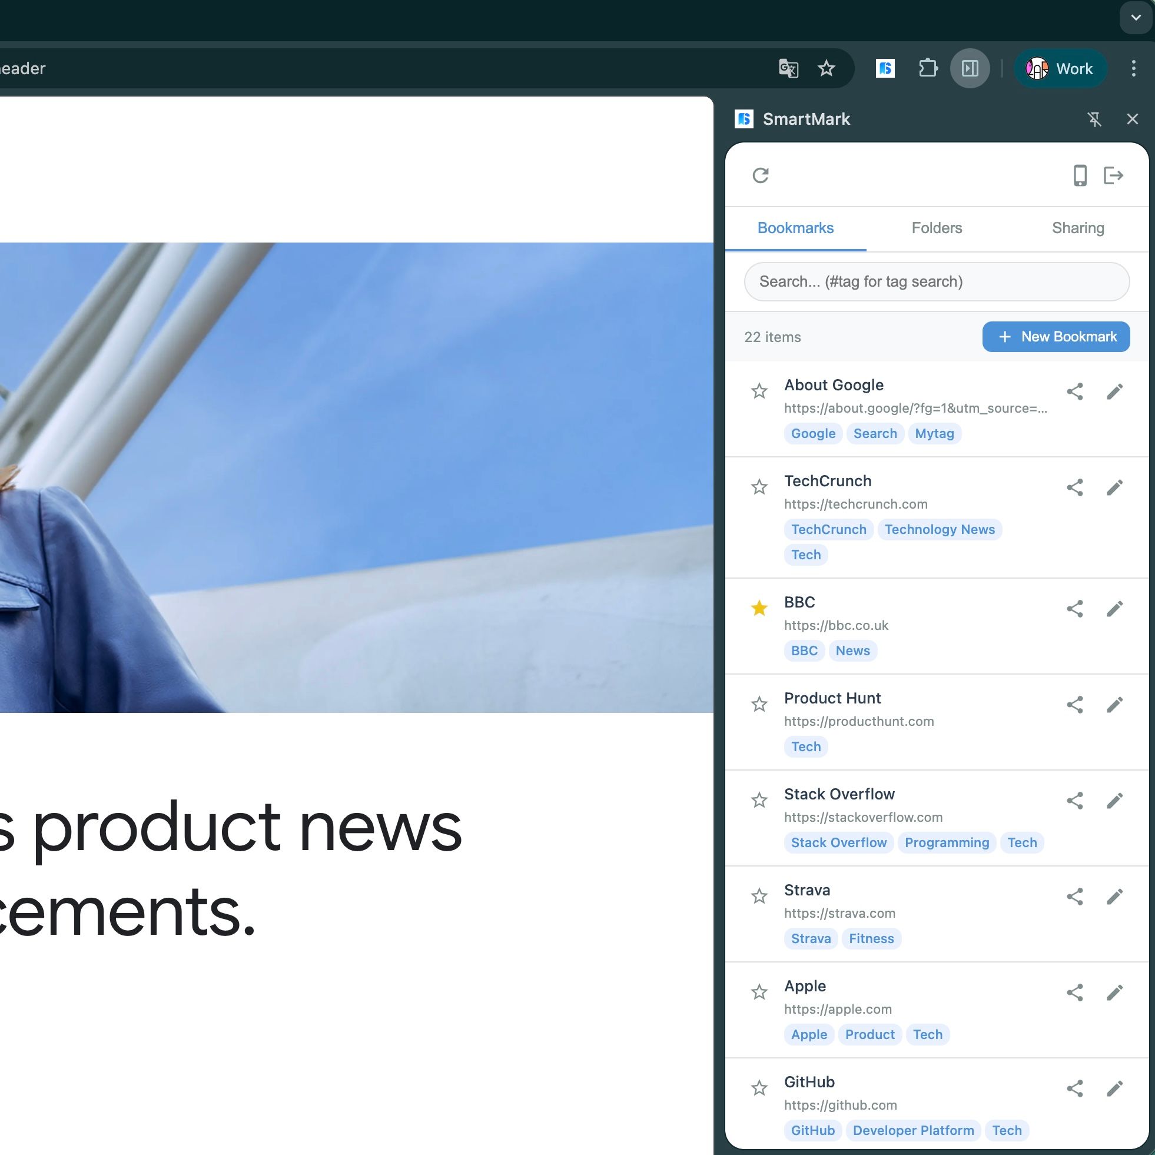Click the Fitness tag on Strava
Viewport: 1155px width, 1155px height.
[872, 938]
